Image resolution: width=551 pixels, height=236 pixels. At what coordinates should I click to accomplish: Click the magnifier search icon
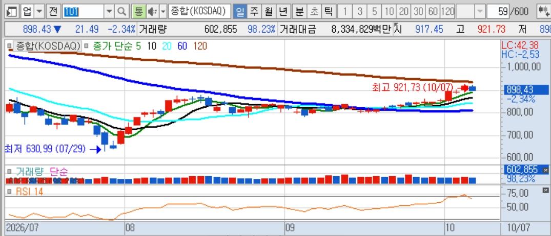coord(121,12)
